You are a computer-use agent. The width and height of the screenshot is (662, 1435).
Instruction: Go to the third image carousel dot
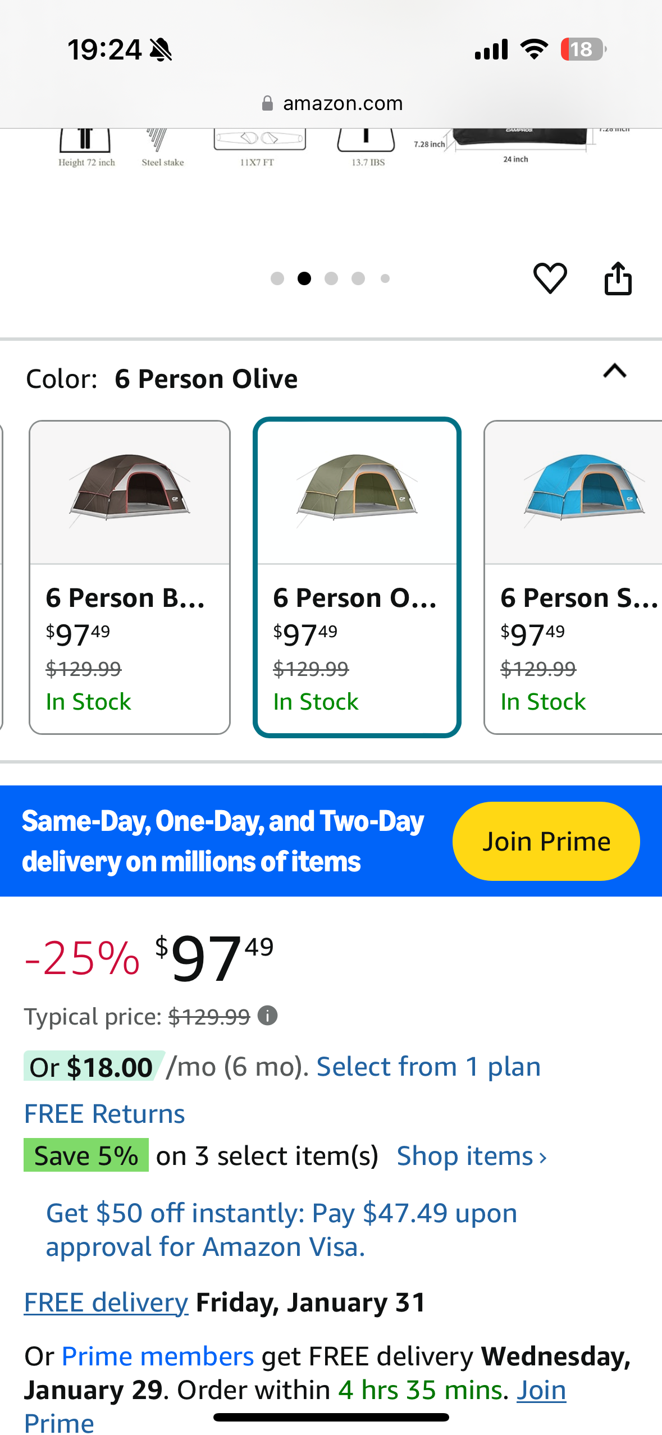click(x=331, y=278)
